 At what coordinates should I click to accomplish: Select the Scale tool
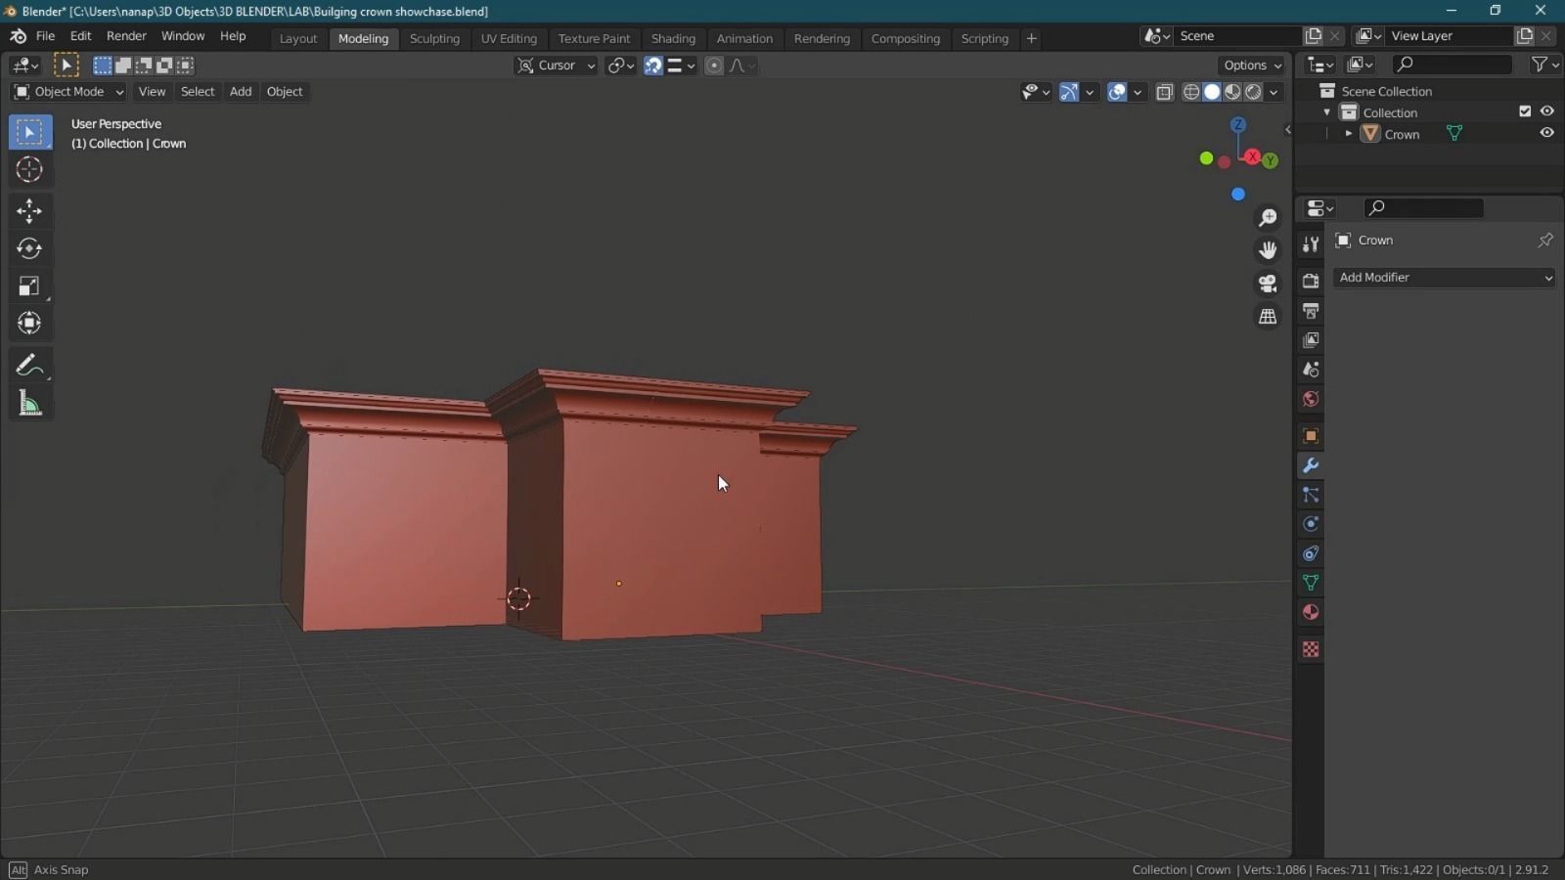point(29,286)
